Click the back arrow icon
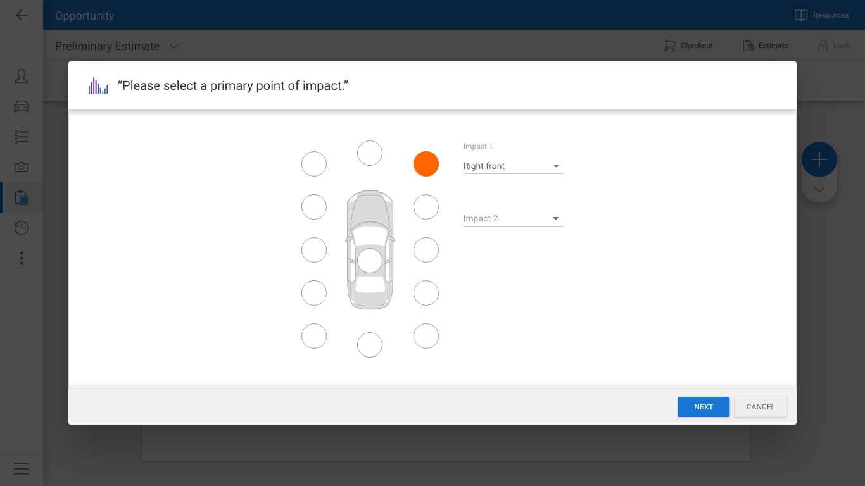Viewport: 865px width, 486px height. coord(22,15)
